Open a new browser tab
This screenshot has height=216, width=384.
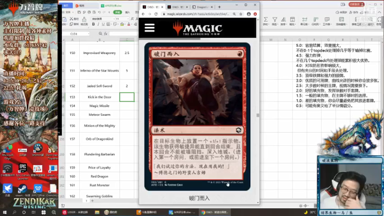(x=219, y=7)
